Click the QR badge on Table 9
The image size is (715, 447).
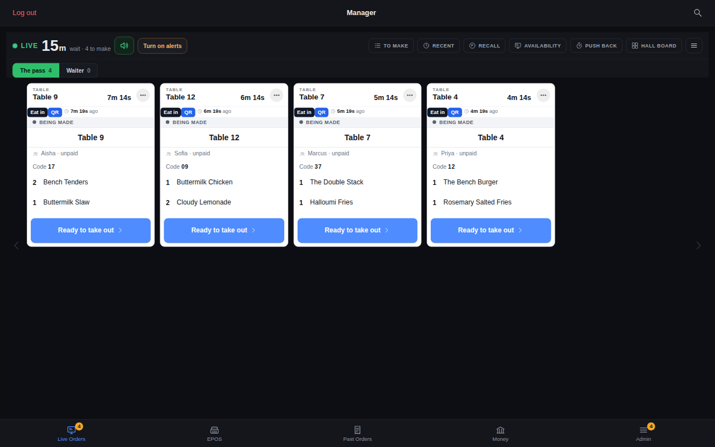55,112
